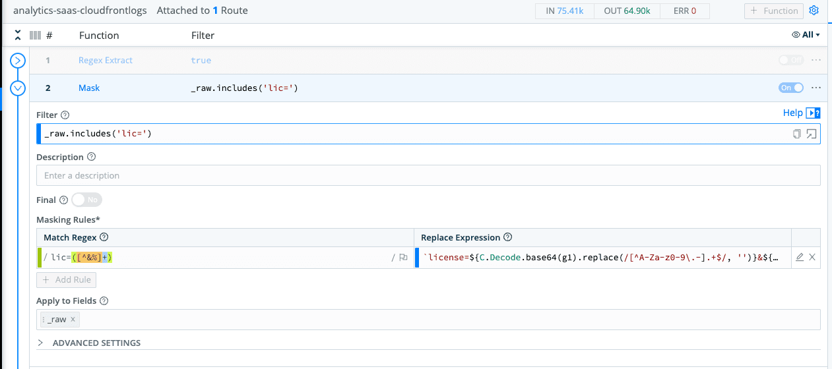Open options menu for Mask function

[x=816, y=88]
